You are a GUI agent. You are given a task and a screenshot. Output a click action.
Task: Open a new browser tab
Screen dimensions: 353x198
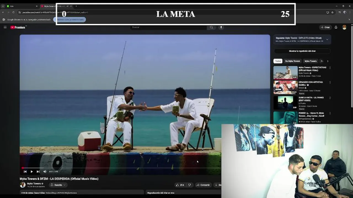[x=76, y=6]
